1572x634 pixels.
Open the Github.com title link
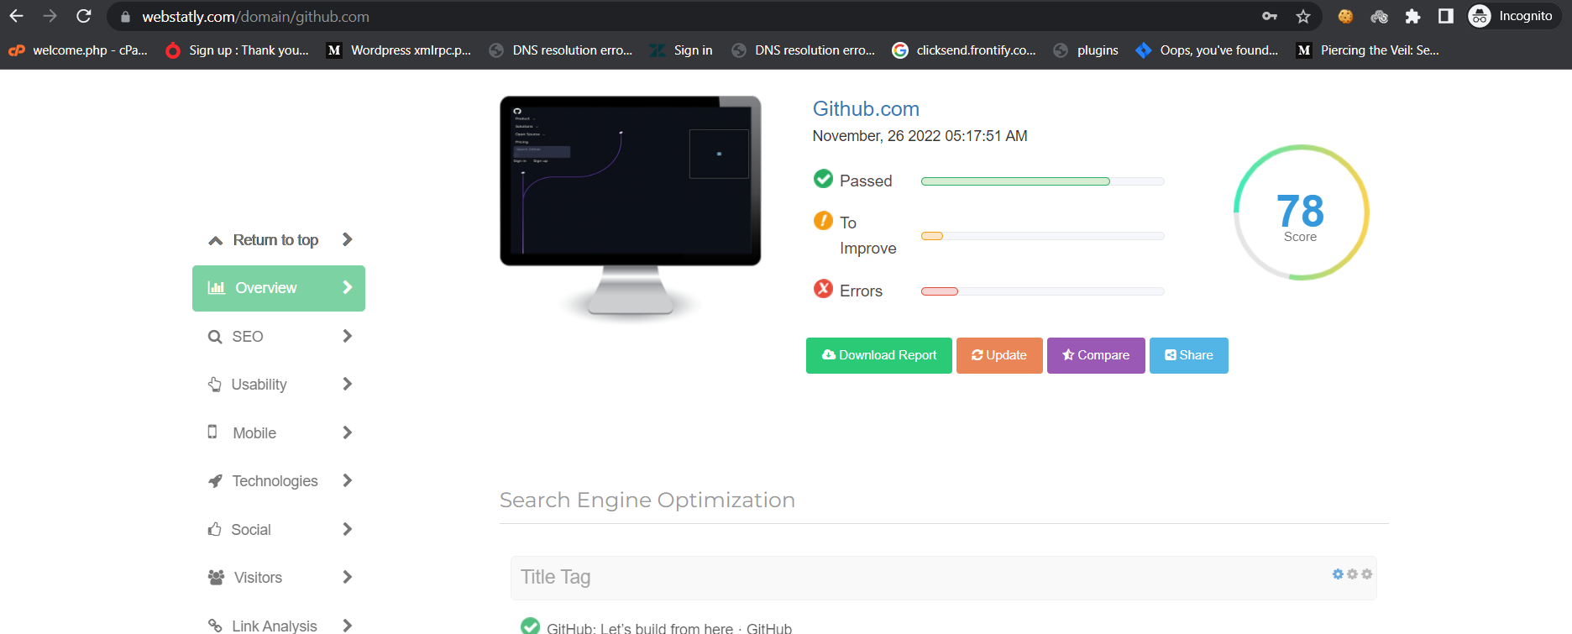(x=866, y=109)
